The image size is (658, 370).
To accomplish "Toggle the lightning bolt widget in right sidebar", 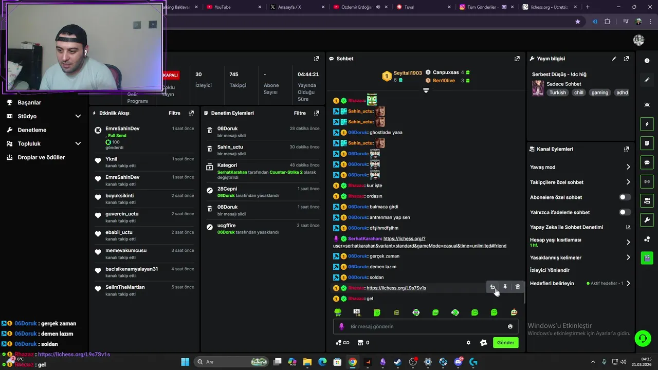I will pos(647,124).
